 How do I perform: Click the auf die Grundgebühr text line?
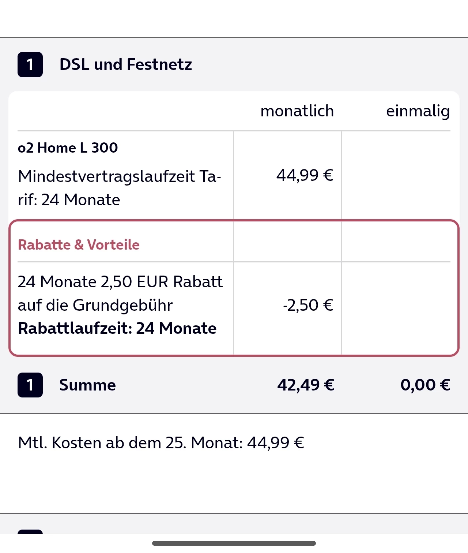tap(95, 305)
